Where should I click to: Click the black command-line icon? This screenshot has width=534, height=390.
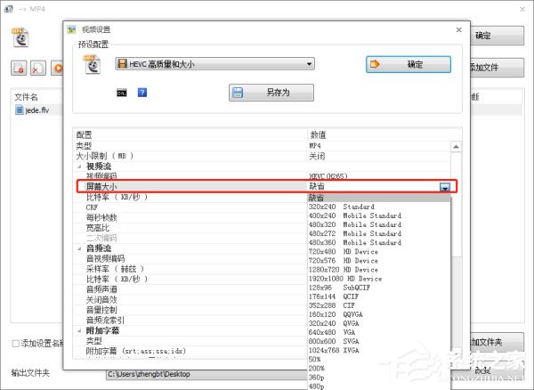tap(122, 93)
